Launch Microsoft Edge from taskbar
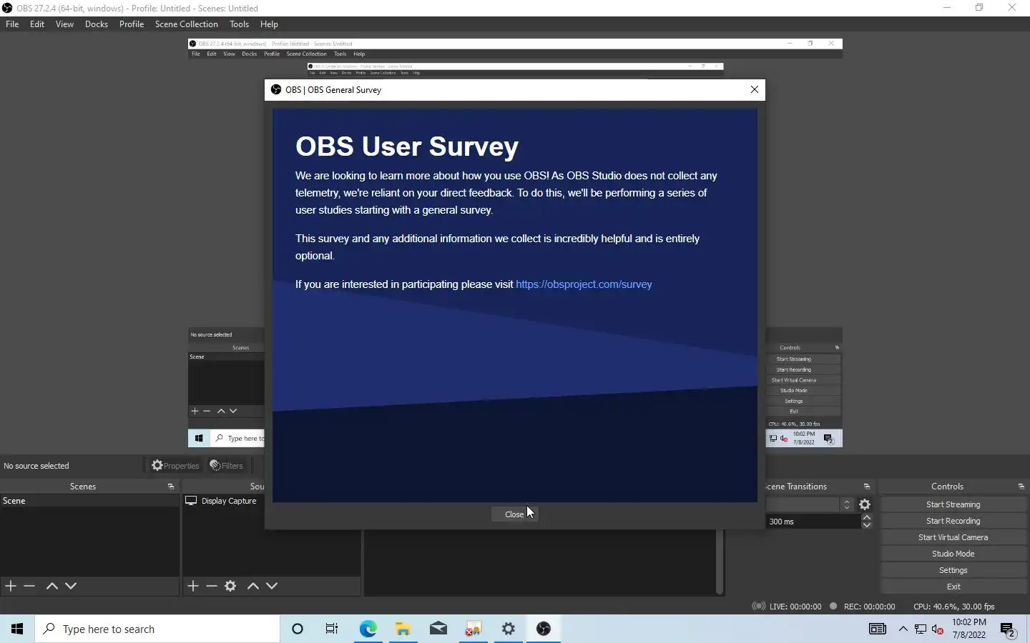The image size is (1030, 643). tap(368, 629)
